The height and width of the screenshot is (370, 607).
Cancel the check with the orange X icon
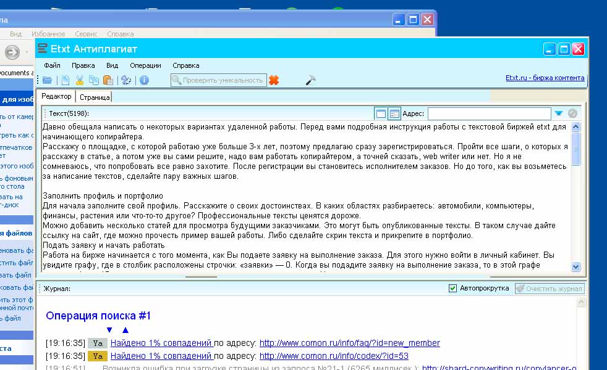click(x=274, y=80)
